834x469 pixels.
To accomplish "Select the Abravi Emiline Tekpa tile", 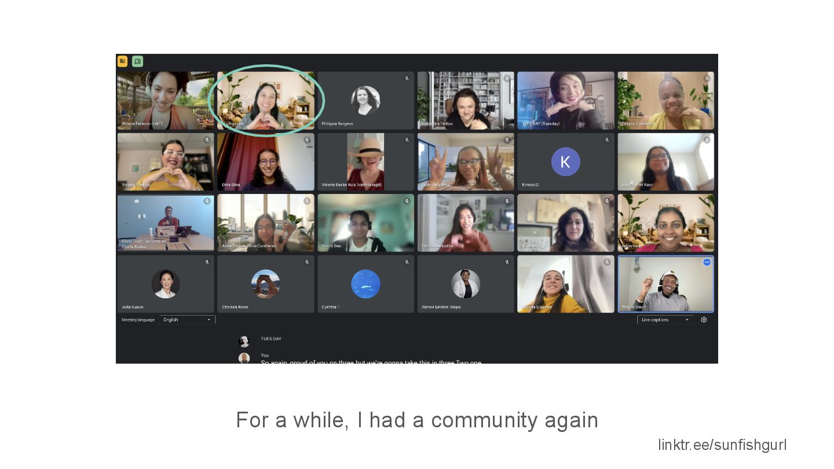I will coord(466,284).
